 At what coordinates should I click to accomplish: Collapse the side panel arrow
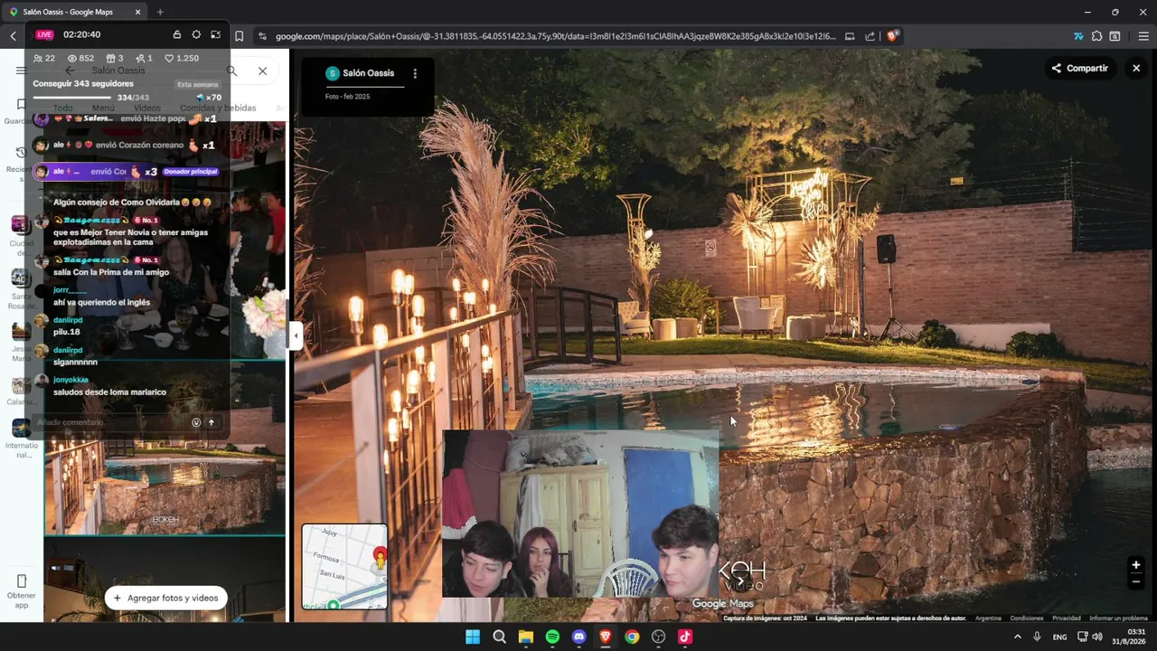click(296, 335)
